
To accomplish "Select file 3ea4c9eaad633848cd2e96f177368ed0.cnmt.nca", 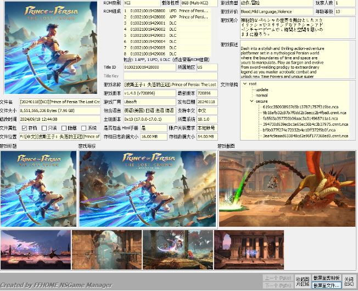I will [x=305, y=136].
